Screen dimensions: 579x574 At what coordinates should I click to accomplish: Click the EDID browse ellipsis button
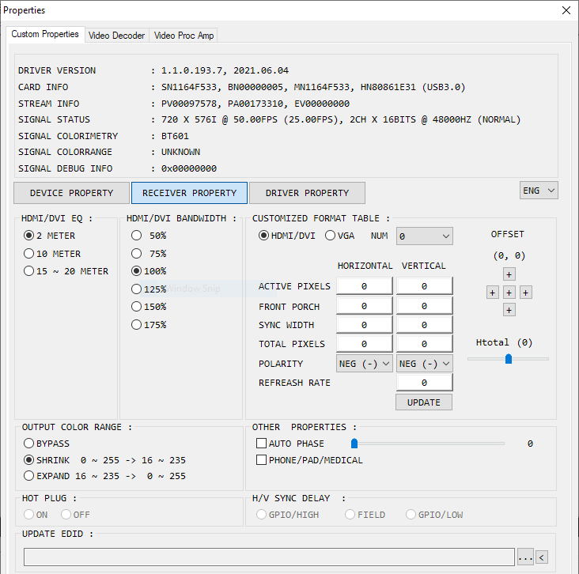point(525,557)
